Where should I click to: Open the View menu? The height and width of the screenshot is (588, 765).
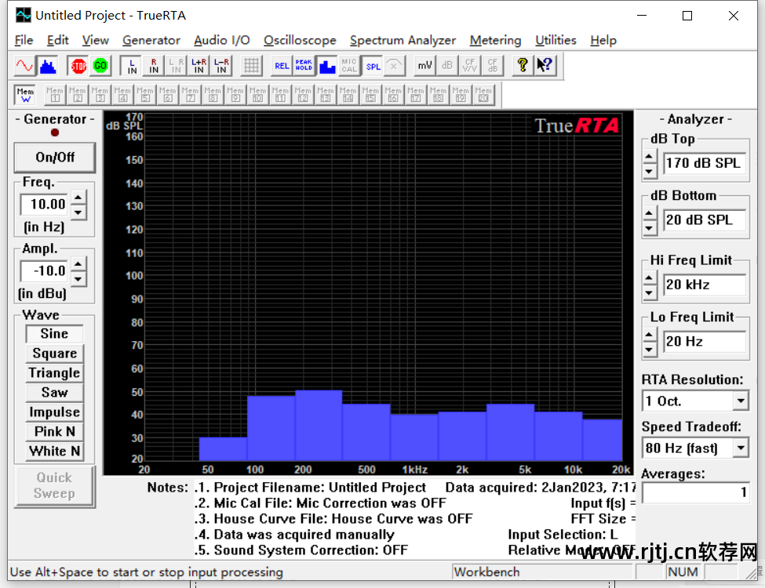click(x=96, y=40)
